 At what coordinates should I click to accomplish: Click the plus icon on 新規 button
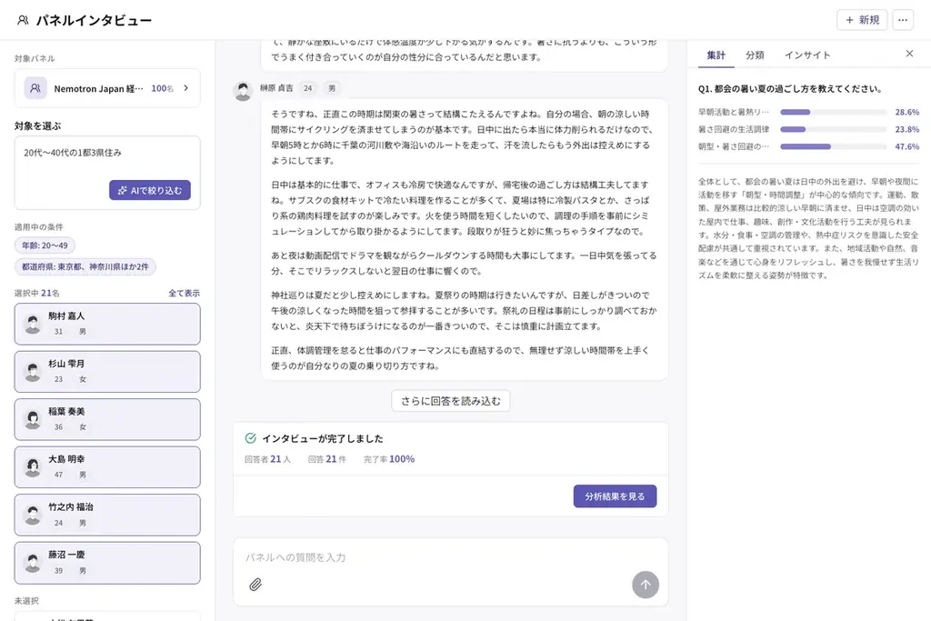click(x=850, y=20)
